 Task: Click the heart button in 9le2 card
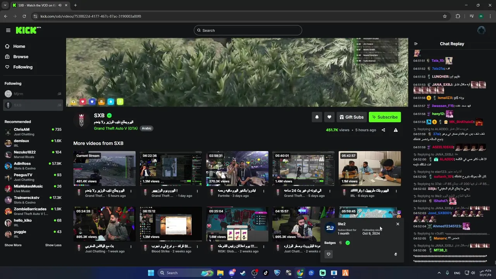[329, 254]
